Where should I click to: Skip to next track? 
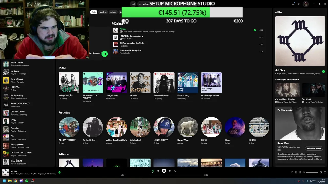point(170,171)
